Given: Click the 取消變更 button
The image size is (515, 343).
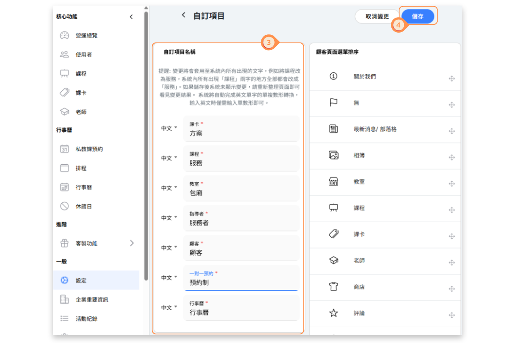Looking at the screenshot, I should click(377, 16).
